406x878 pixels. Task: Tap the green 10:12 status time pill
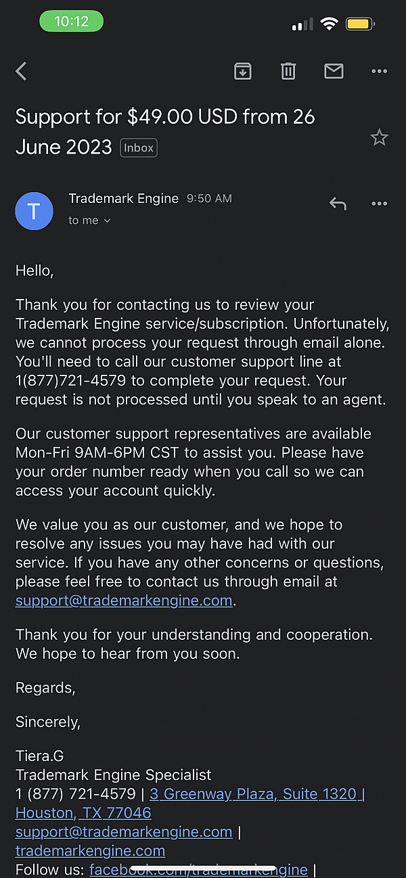click(x=71, y=22)
